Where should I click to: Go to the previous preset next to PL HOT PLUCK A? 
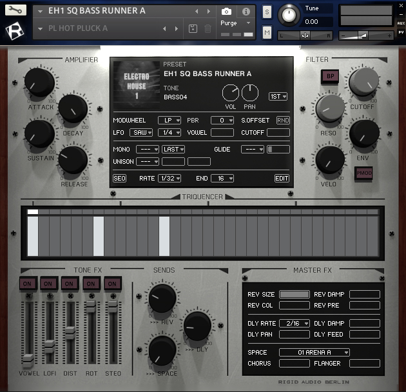(x=164, y=28)
